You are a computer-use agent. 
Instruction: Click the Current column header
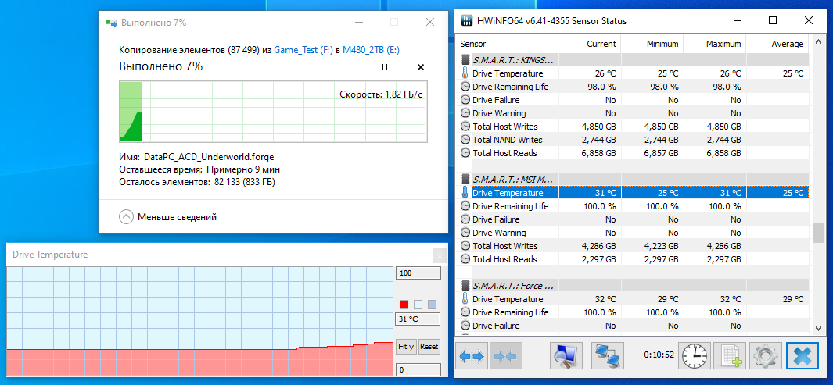tap(589, 44)
